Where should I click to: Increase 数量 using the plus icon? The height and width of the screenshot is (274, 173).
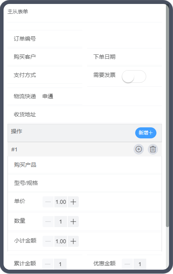pyautogui.click(x=73, y=222)
